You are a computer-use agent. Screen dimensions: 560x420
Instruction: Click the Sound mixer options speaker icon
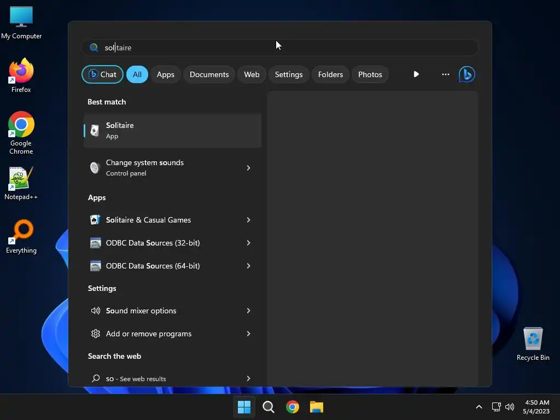click(95, 311)
